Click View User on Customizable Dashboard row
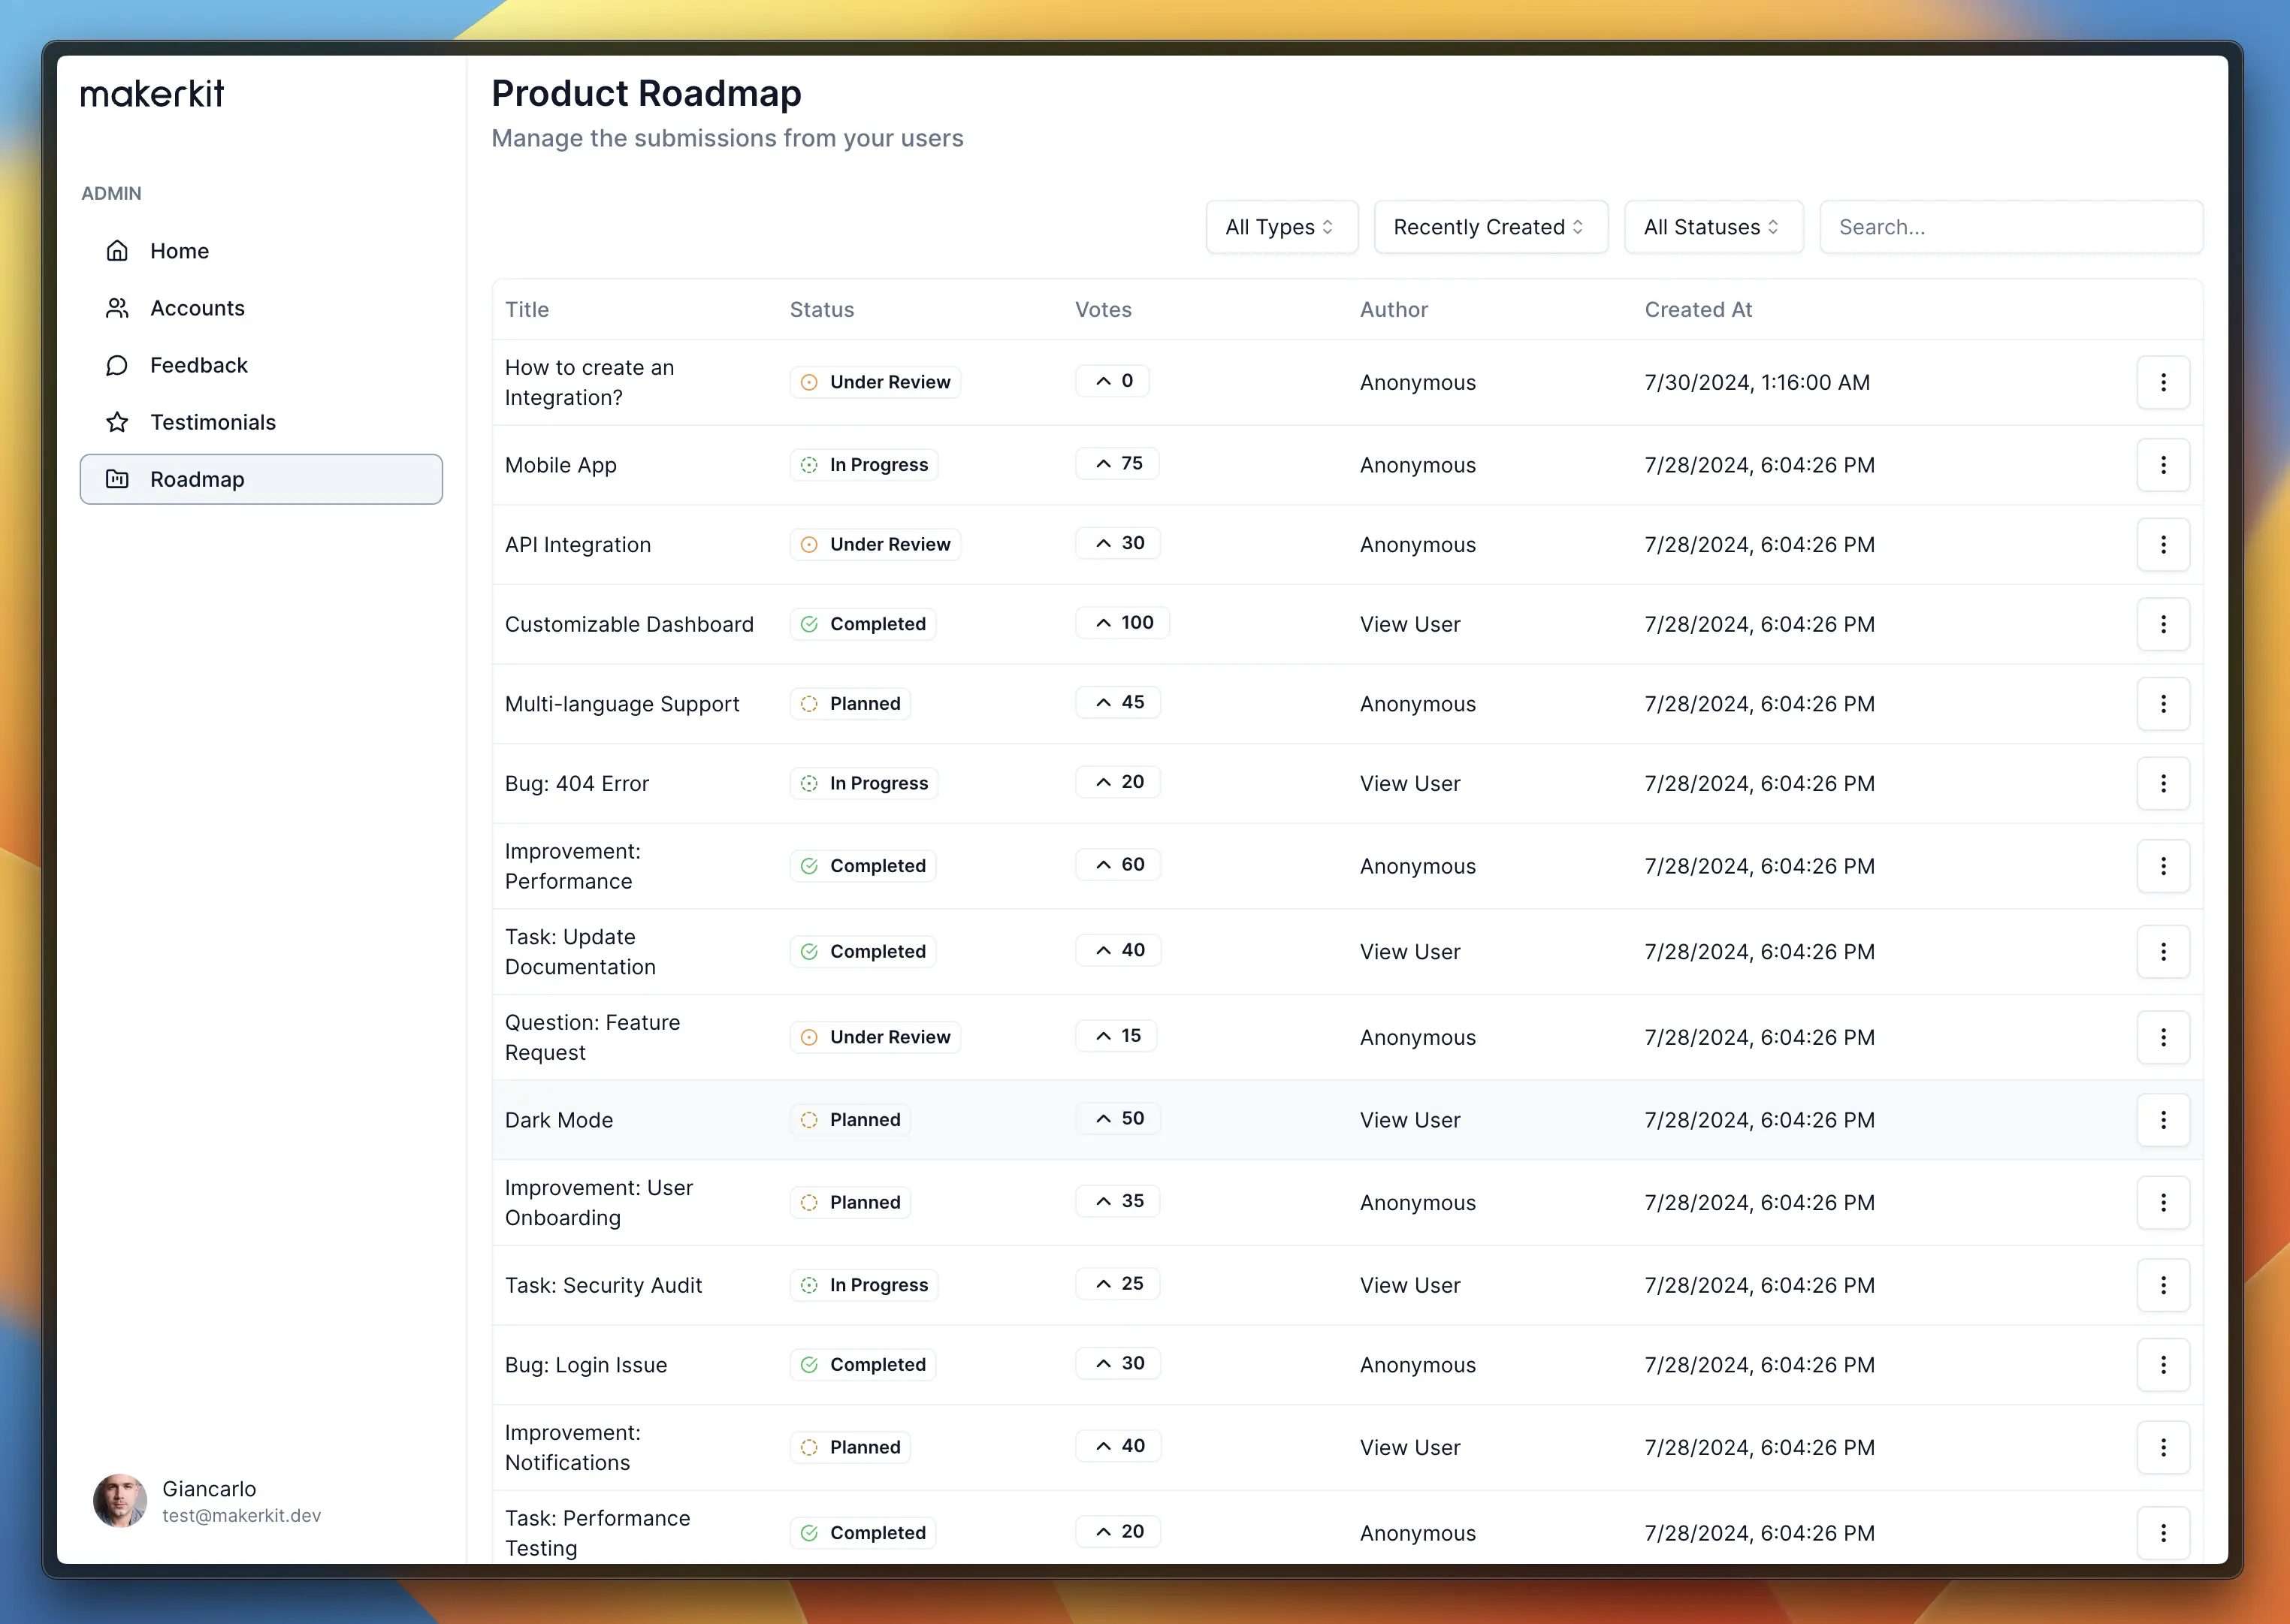Screen dimensions: 2290x1624 click(x=1410, y=624)
